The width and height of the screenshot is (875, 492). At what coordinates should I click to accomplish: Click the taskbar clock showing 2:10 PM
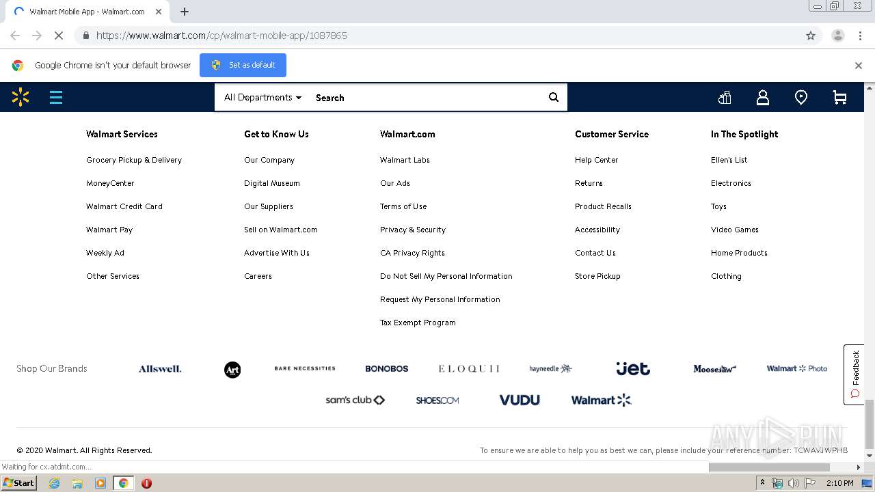click(840, 483)
